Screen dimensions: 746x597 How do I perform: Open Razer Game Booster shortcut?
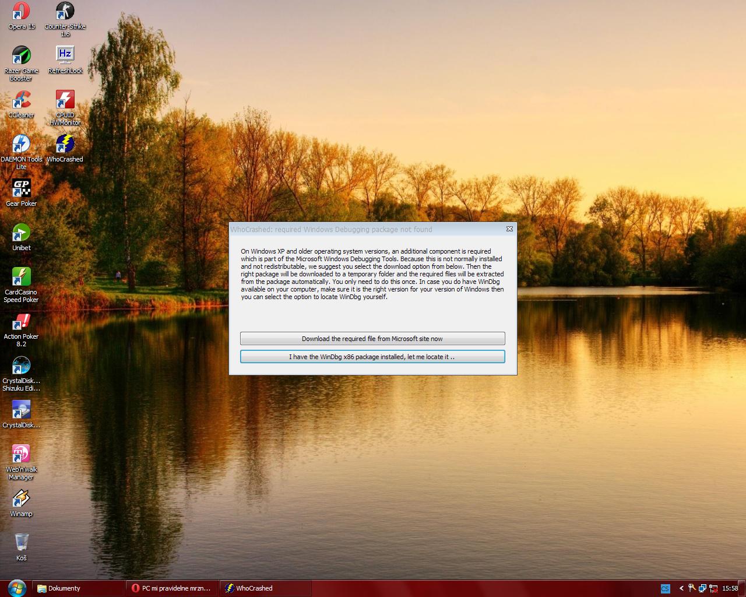click(21, 56)
